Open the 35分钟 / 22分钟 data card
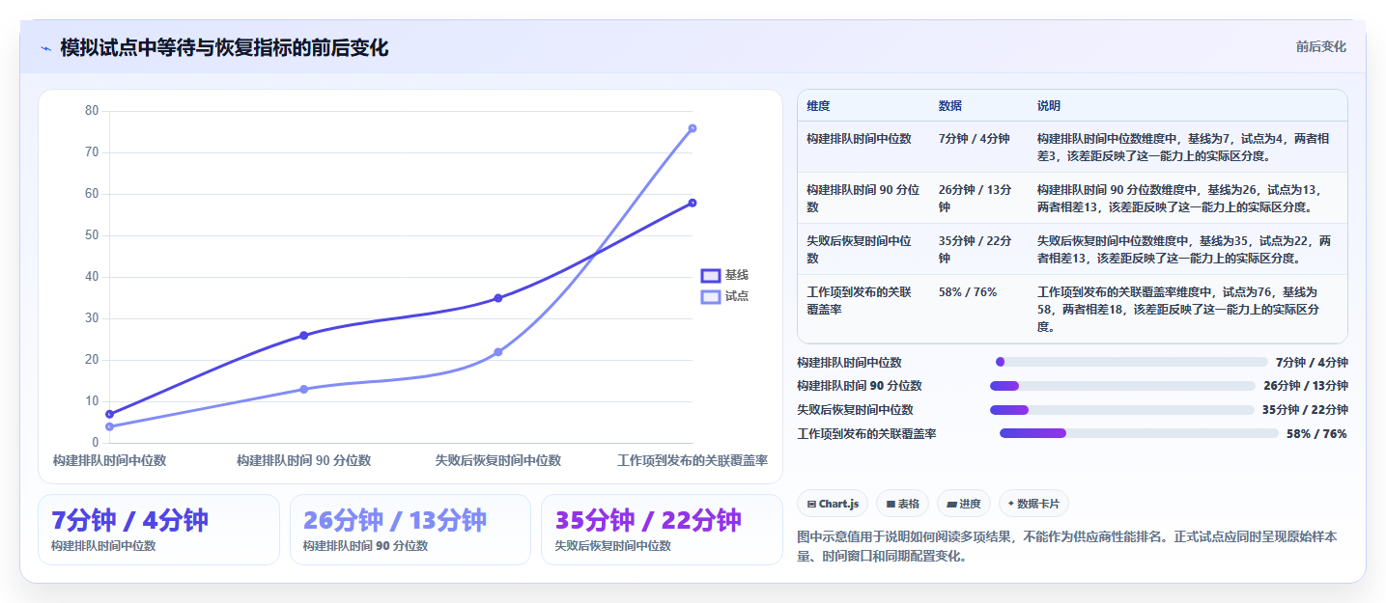 (x=662, y=530)
